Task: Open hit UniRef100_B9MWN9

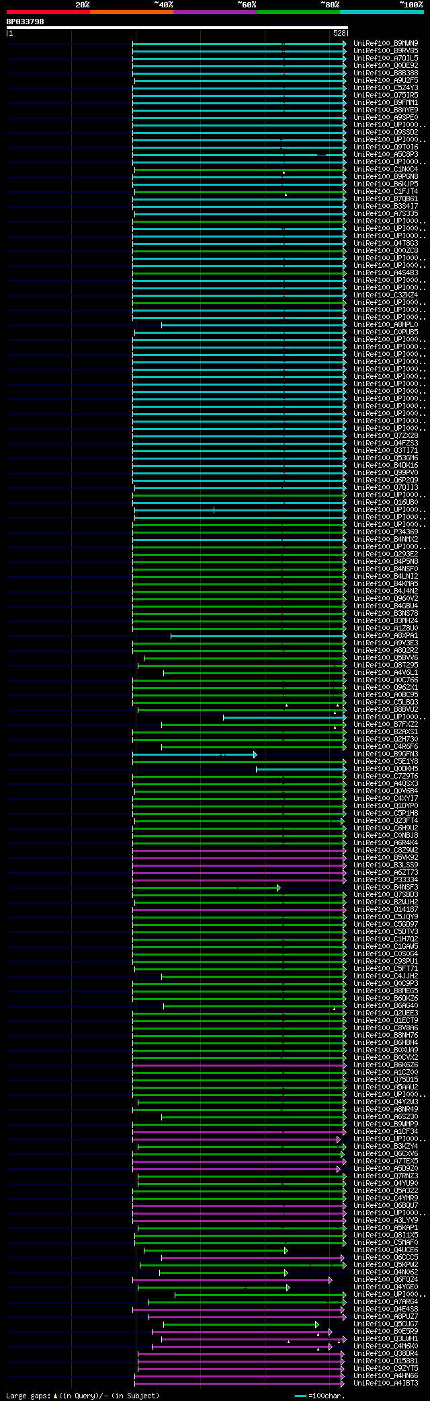Action: (386, 43)
